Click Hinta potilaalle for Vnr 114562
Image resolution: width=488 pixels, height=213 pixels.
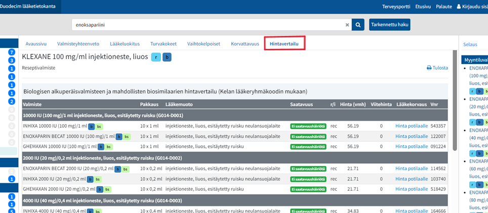[412, 169]
